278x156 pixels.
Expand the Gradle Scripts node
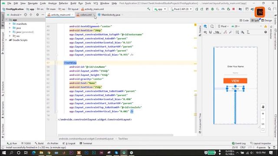pyautogui.click(x=7, y=40)
